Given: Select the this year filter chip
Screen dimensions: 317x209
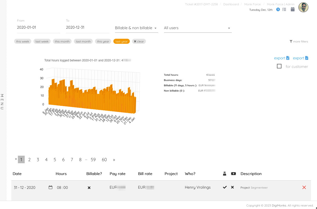Looking at the screenshot, I should 103,41.
